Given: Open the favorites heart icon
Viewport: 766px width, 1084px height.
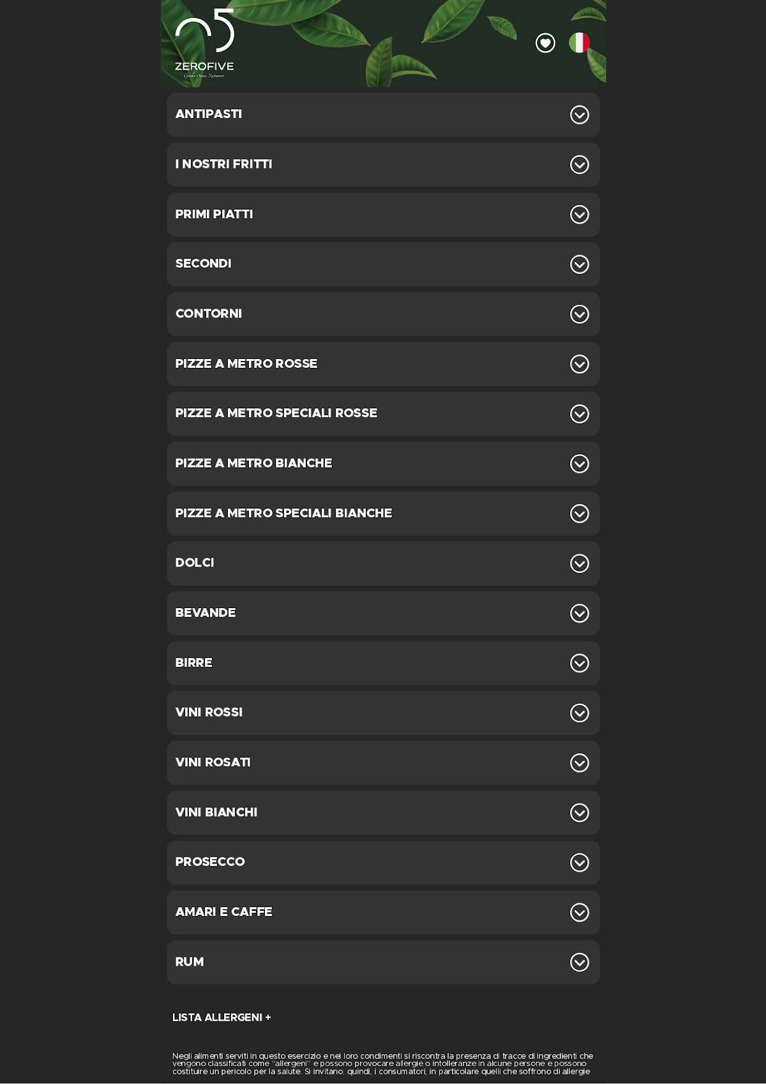Looking at the screenshot, I should pyautogui.click(x=545, y=43).
